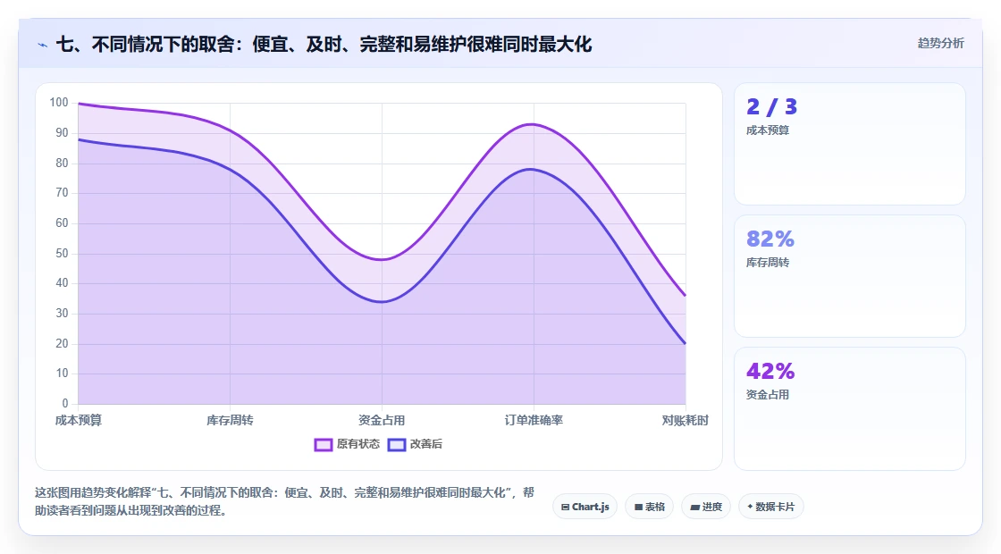This screenshot has height=554, width=1001.
Task: Click the 资金占用 x-axis label
Action: tap(382, 420)
